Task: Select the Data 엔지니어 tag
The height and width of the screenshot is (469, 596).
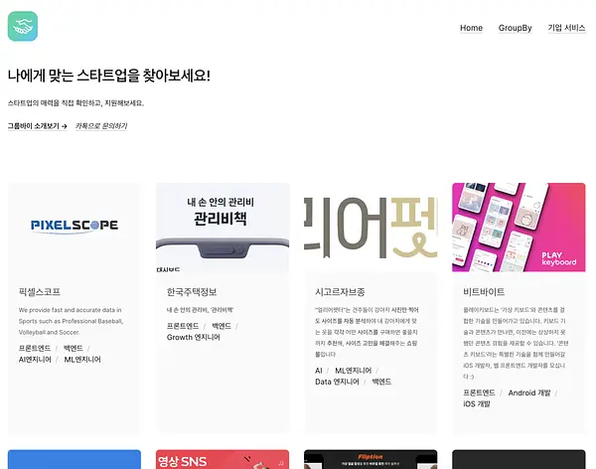Action: click(337, 382)
